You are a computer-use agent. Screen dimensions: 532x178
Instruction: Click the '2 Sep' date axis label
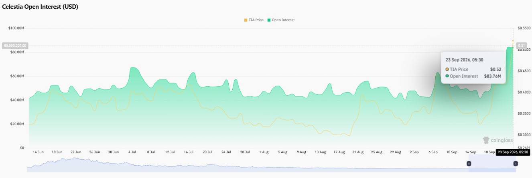pyautogui.click(x=414, y=152)
